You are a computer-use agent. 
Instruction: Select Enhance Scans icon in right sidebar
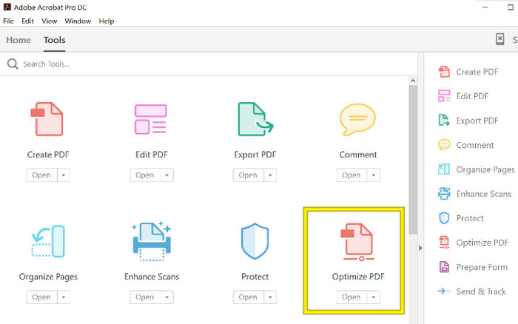tap(444, 194)
